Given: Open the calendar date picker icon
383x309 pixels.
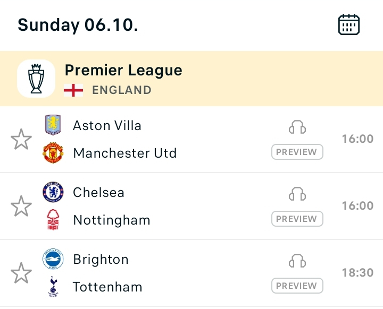Looking at the screenshot, I should tap(349, 24).
